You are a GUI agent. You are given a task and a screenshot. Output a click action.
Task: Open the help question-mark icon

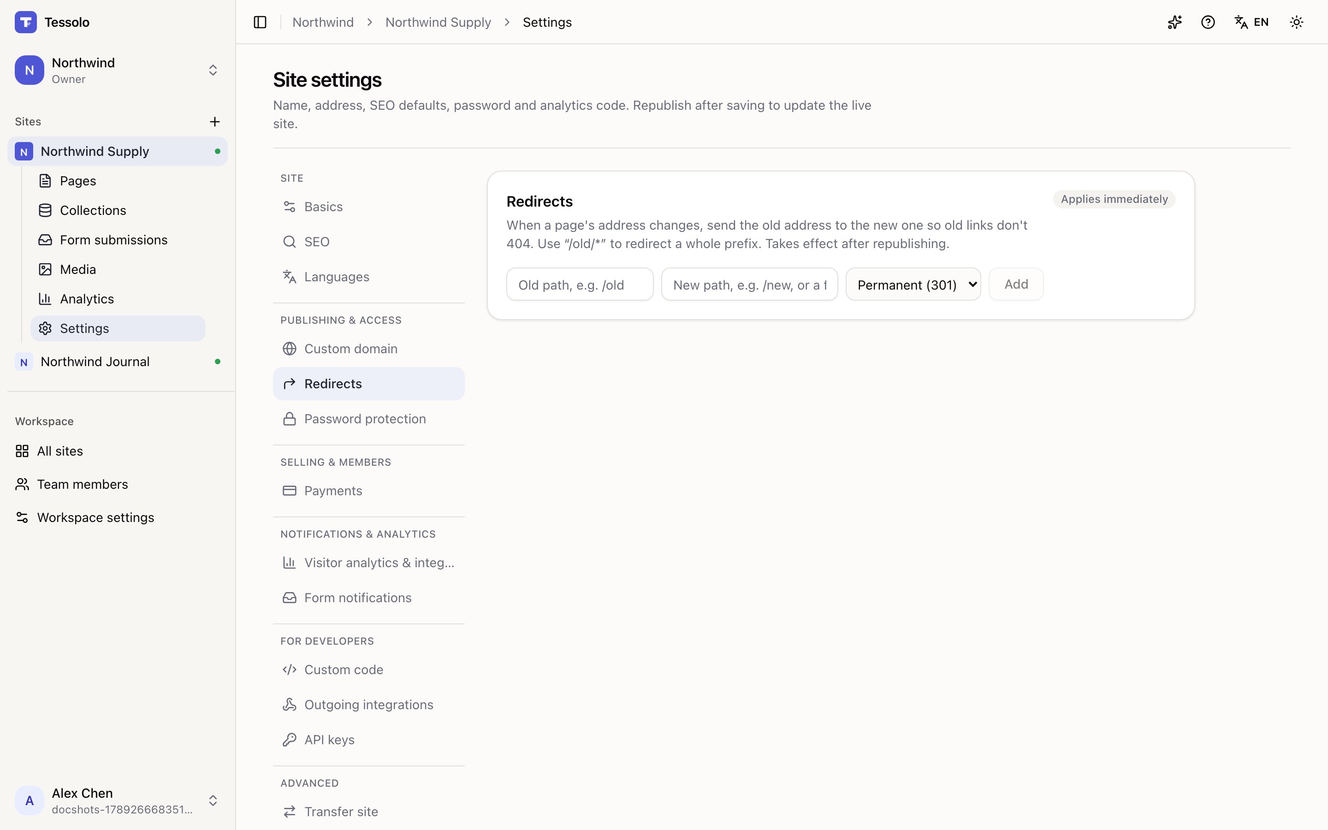tap(1208, 23)
